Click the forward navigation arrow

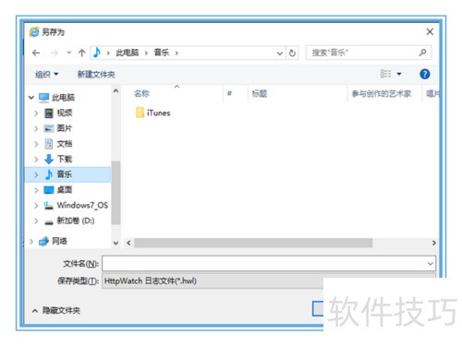point(55,54)
